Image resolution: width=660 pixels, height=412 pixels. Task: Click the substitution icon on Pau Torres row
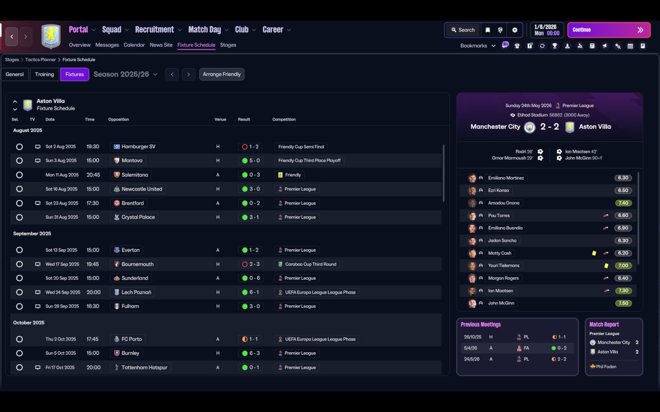pyautogui.click(x=606, y=216)
